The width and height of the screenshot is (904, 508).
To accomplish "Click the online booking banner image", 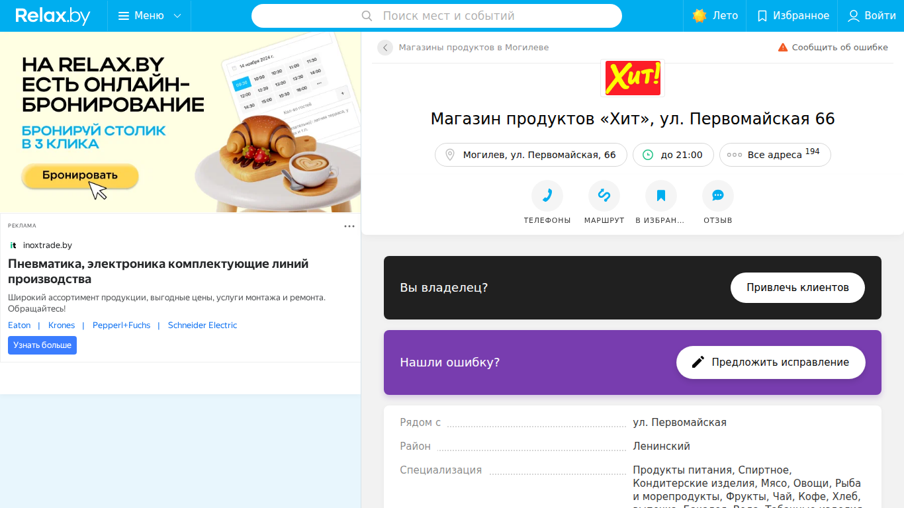I will (181, 122).
